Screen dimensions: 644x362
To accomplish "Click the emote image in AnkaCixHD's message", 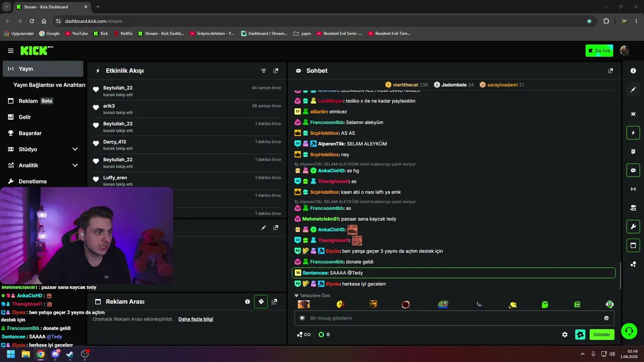I will [352, 230].
